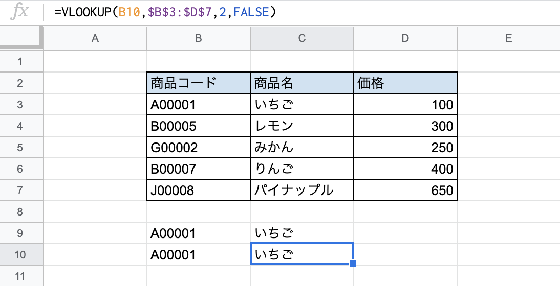The image size is (560, 286).
Task: Select the いちご cell in row 9
Action: coord(302,233)
